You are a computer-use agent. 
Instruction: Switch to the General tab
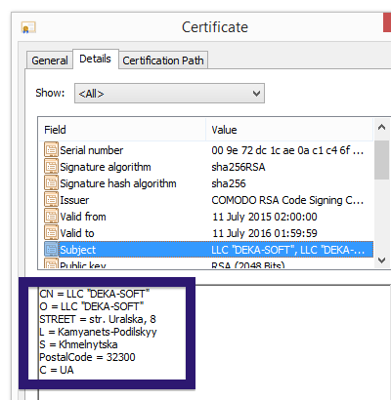pyautogui.click(x=50, y=60)
